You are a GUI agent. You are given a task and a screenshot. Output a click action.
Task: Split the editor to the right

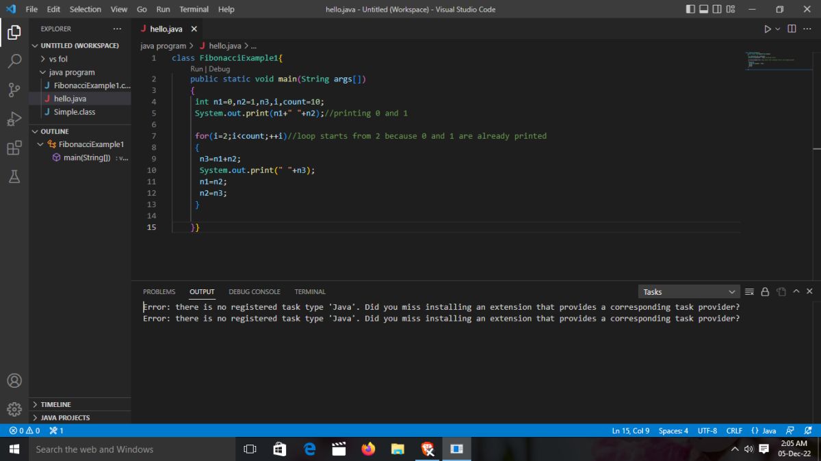[x=792, y=29]
